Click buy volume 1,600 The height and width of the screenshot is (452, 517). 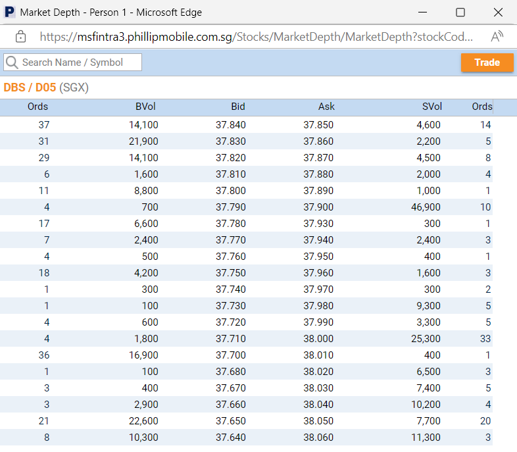[x=146, y=174]
